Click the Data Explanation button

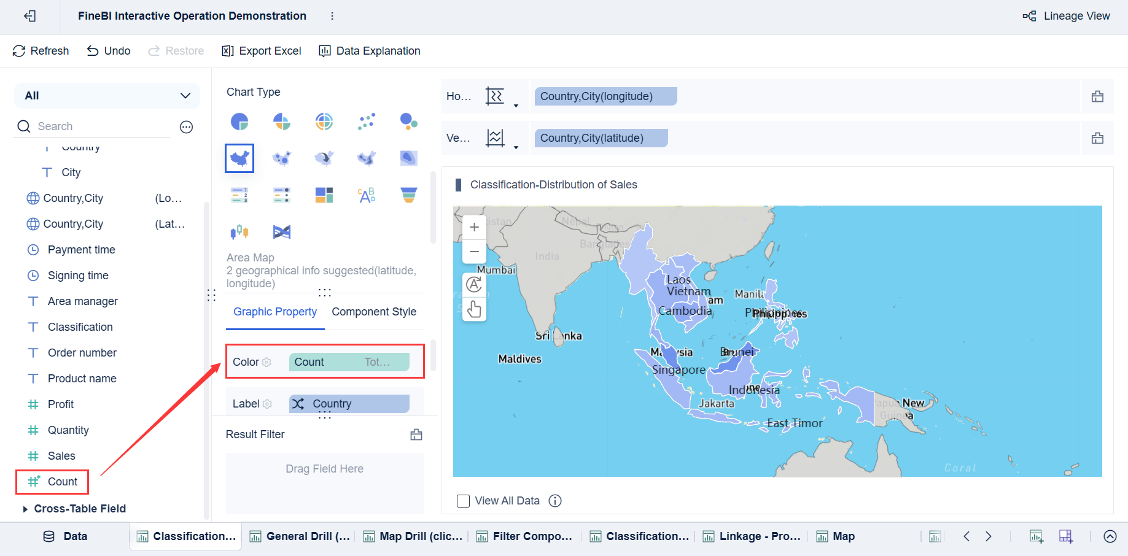tap(370, 51)
